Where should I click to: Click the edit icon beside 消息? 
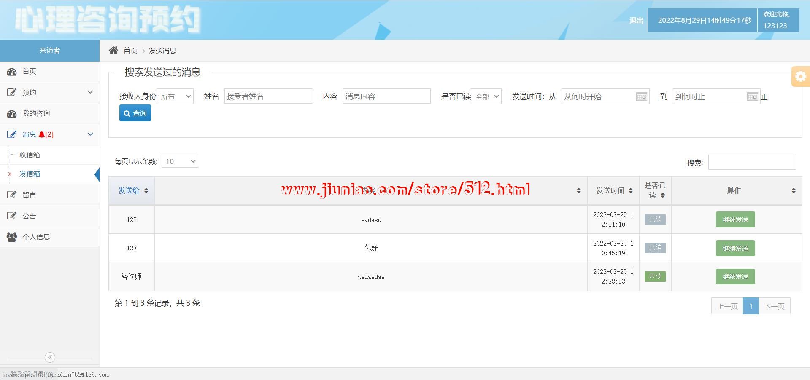point(12,135)
